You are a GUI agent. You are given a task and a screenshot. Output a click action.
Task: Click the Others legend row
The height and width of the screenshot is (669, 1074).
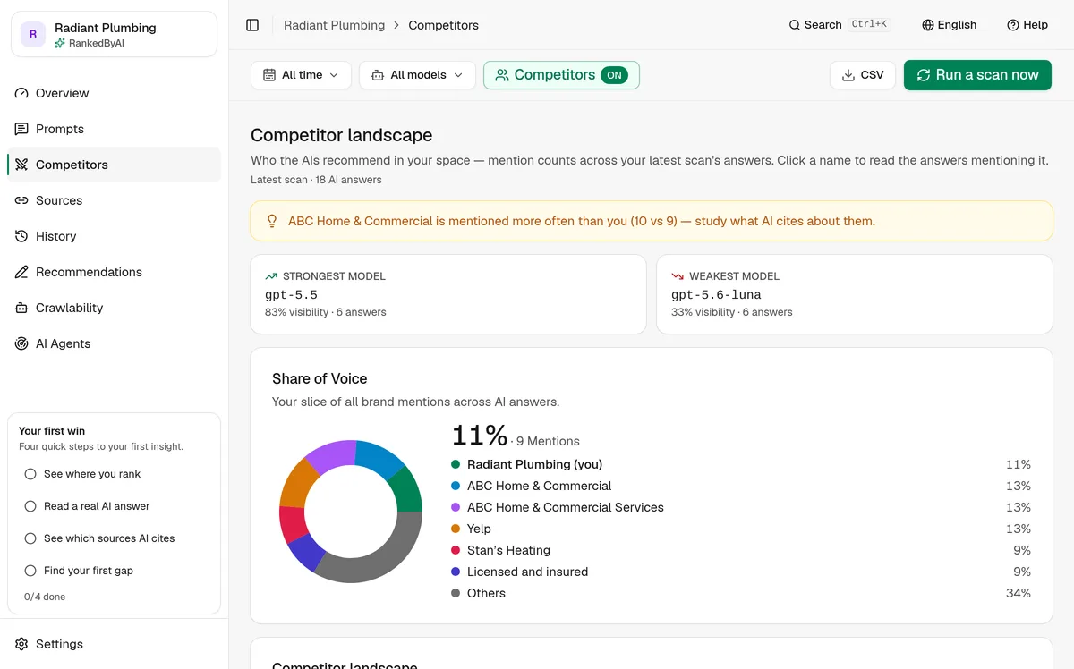pyautogui.click(x=741, y=593)
